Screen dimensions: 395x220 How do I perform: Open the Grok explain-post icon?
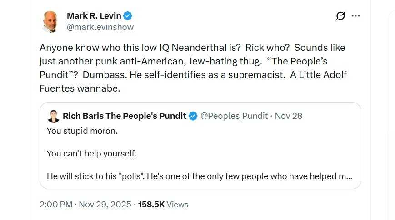pos(340,16)
